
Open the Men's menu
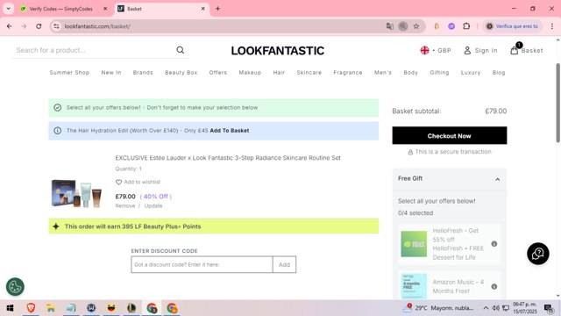(x=383, y=72)
